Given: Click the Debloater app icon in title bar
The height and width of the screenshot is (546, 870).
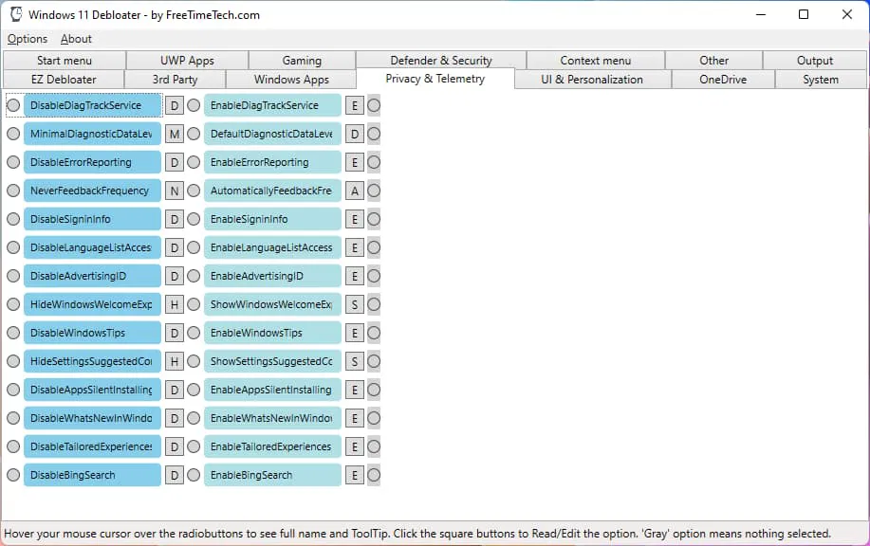Looking at the screenshot, I should point(16,14).
